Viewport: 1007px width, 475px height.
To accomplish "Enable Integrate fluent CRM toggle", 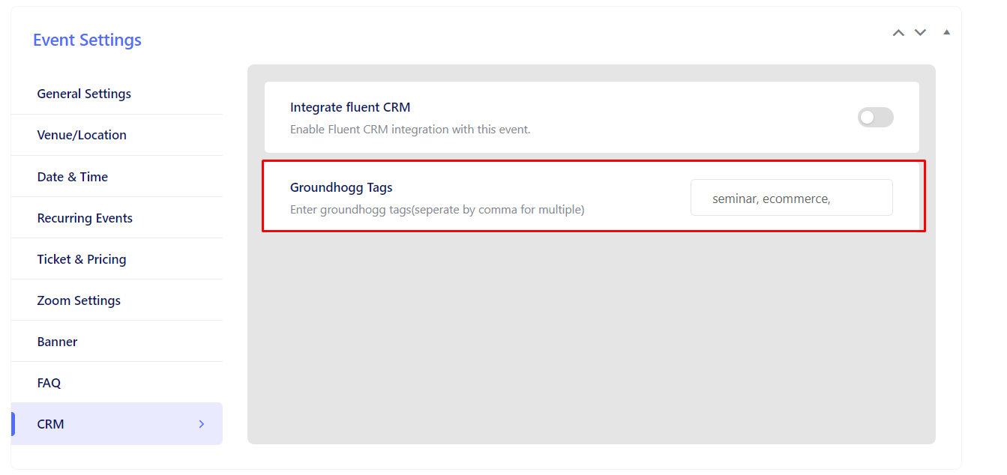I will tap(875, 117).
